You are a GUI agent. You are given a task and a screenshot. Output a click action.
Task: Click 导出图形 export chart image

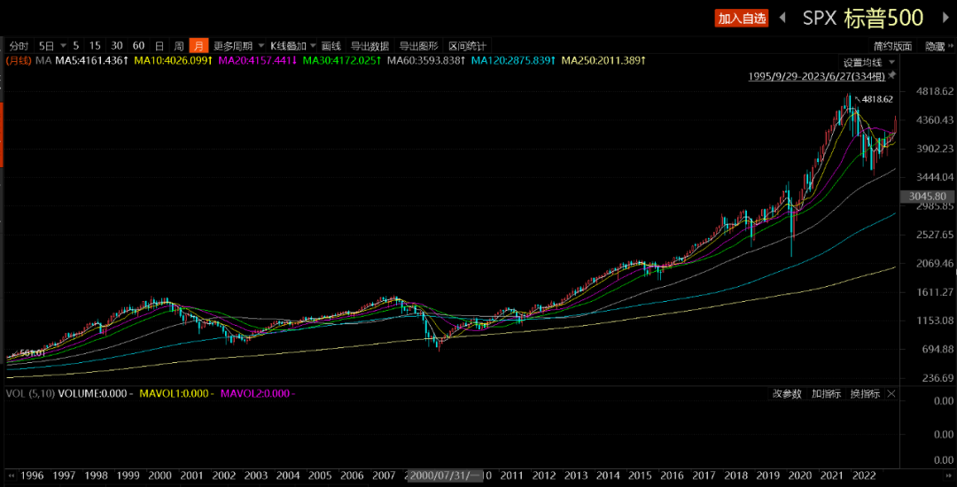pyautogui.click(x=418, y=46)
